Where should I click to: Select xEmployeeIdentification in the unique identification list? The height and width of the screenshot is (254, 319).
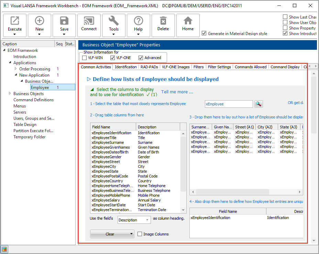point(246,218)
